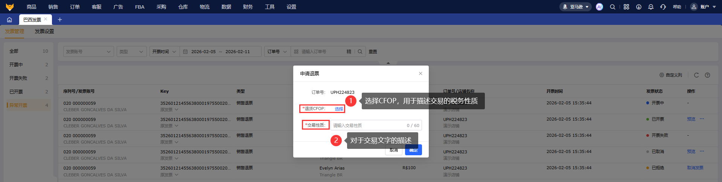The width and height of the screenshot is (722, 182).
Task: Open the AI assistant icon
Action: pos(599,7)
